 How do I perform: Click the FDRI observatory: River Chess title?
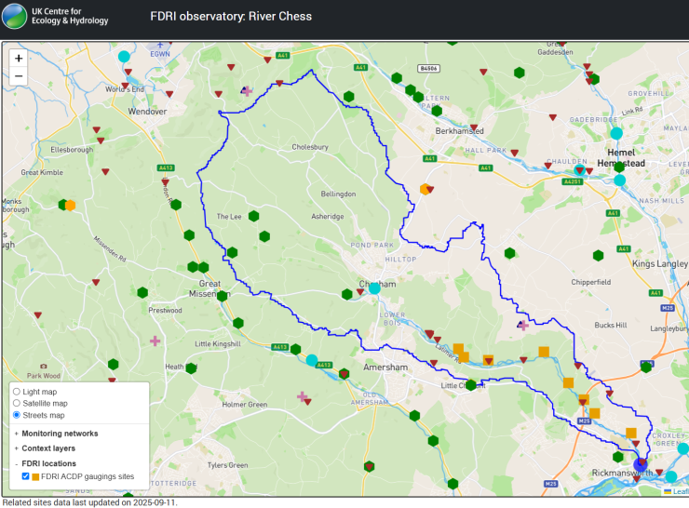pos(231,17)
